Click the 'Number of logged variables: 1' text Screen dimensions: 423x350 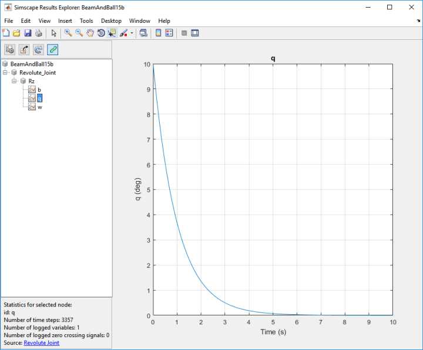42,327
